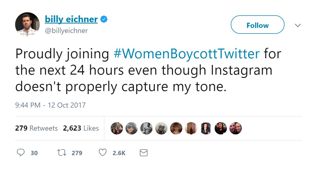This screenshot has height=171, width=315.
Task: Open billy eichner's profile picture
Action: click(x=27, y=25)
